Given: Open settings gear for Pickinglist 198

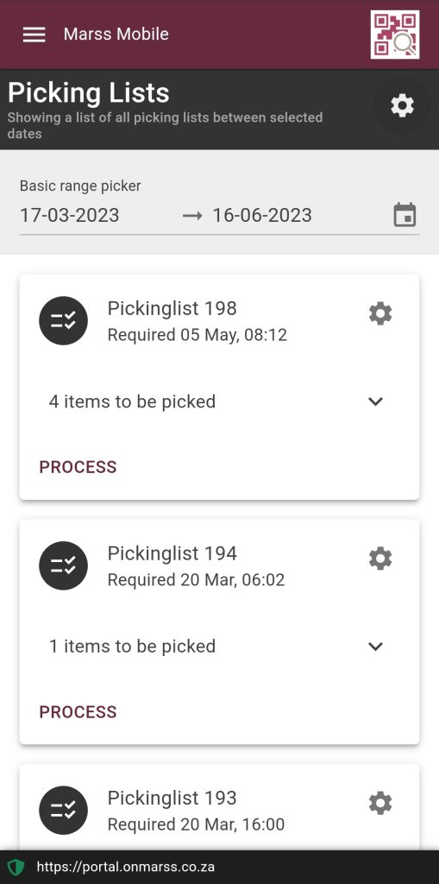Looking at the screenshot, I should pos(380,313).
